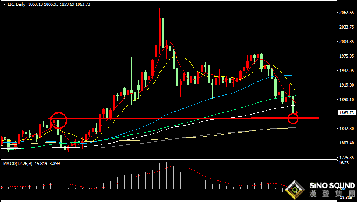357x202 pixels.
Task: Click the 1919.00 price scale label
Action: (x=346, y=85)
